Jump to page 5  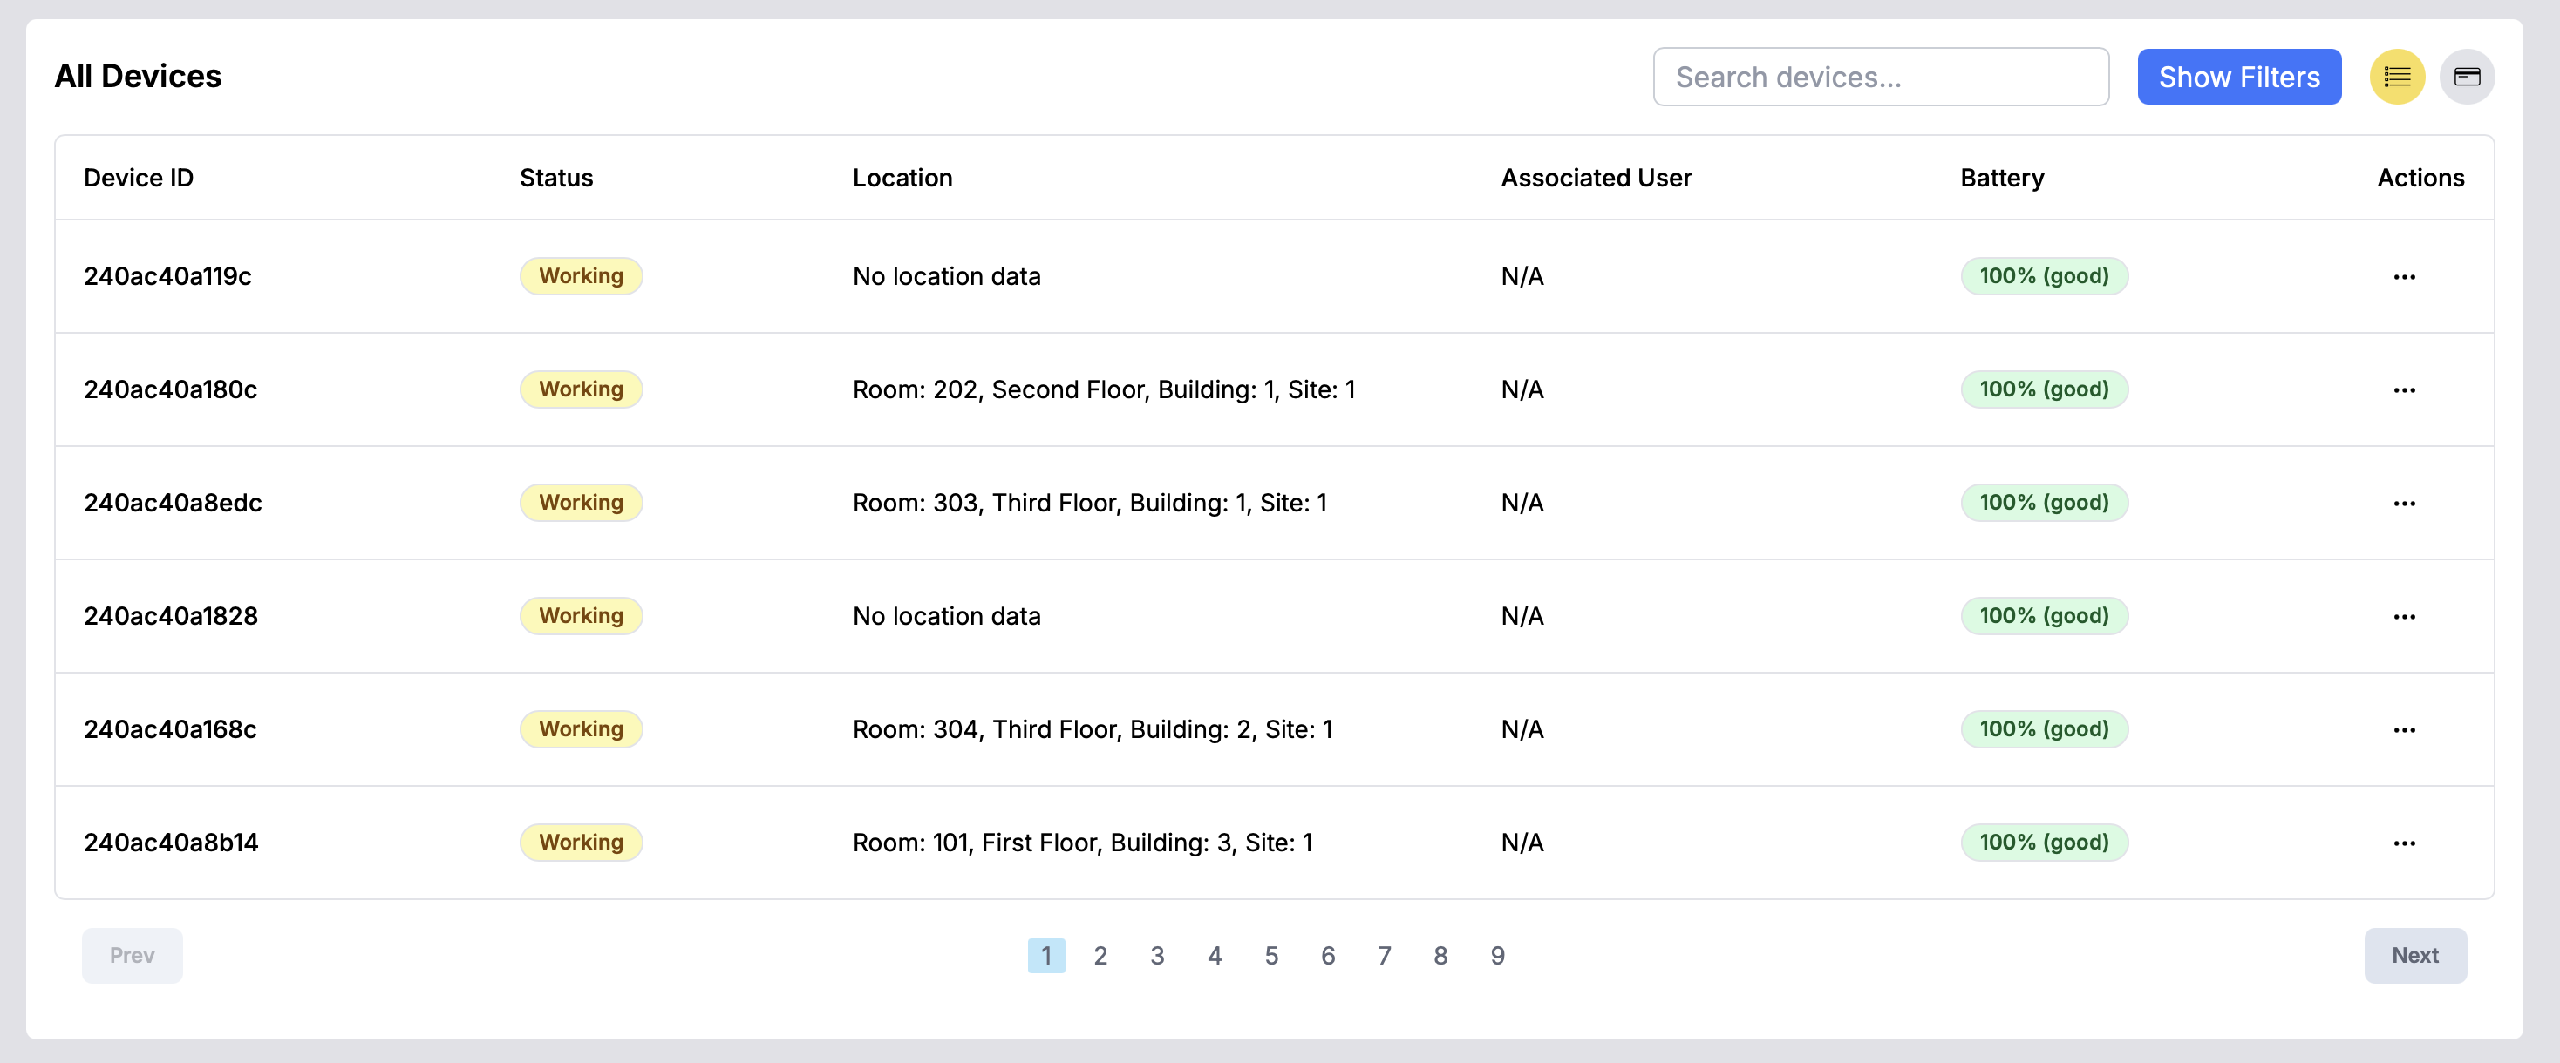pyautogui.click(x=1270, y=956)
